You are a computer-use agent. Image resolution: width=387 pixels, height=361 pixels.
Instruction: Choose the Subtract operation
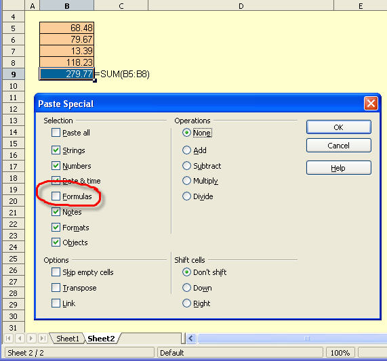186,165
